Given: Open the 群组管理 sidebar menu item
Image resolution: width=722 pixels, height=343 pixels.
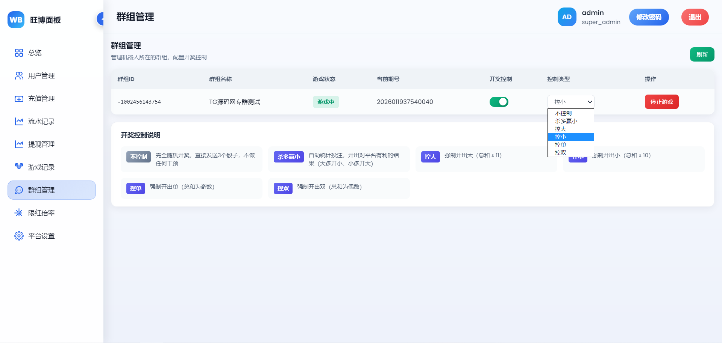Looking at the screenshot, I should tap(52, 190).
